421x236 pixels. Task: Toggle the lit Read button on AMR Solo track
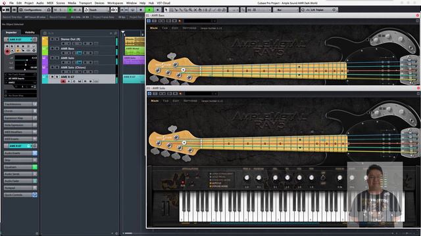pyautogui.click(x=80, y=62)
